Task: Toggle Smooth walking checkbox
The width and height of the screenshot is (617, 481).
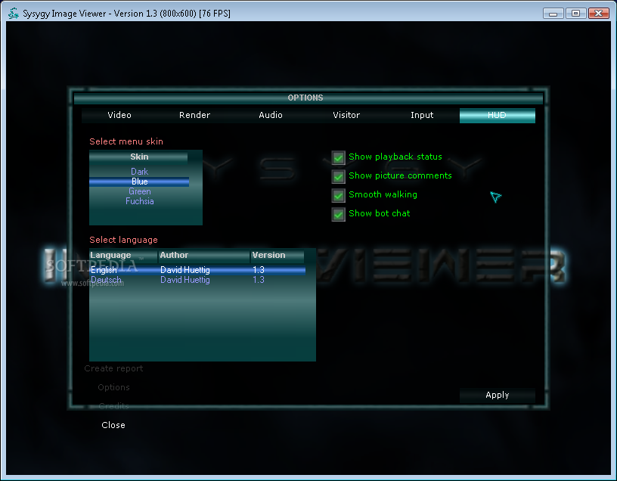Action: (x=339, y=195)
